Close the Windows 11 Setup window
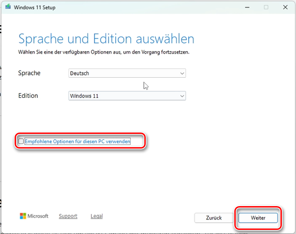Image resolution: width=296 pixels, height=234 pixels. (285, 7)
